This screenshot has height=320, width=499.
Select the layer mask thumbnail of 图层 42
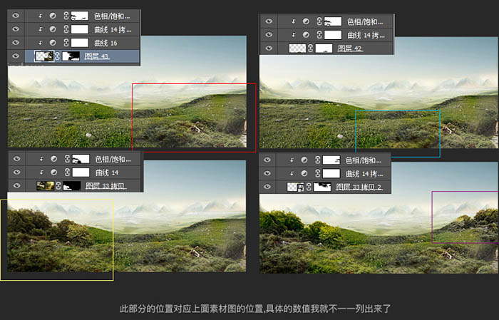(x=324, y=48)
